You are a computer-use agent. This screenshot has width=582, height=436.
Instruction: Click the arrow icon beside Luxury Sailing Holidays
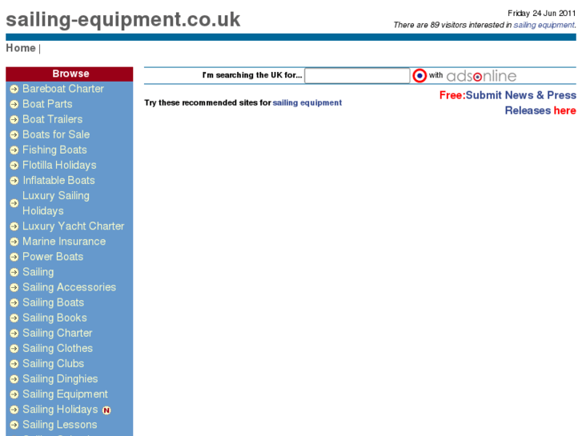(14, 203)
